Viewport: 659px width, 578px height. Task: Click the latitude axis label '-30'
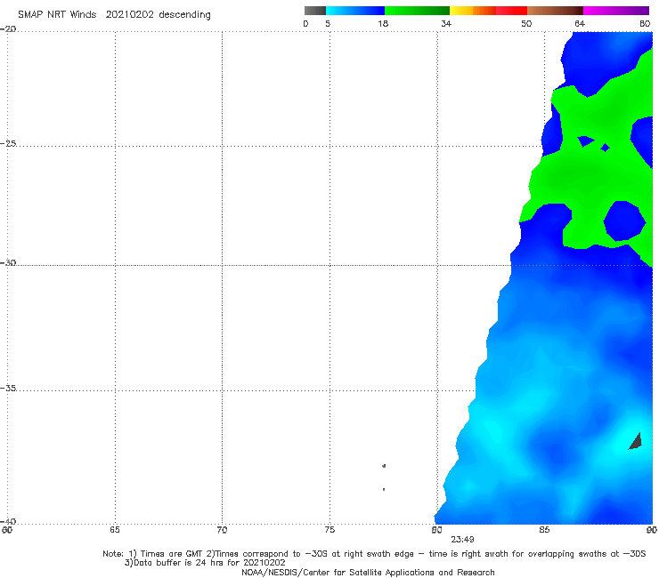(x=8, y=262)
